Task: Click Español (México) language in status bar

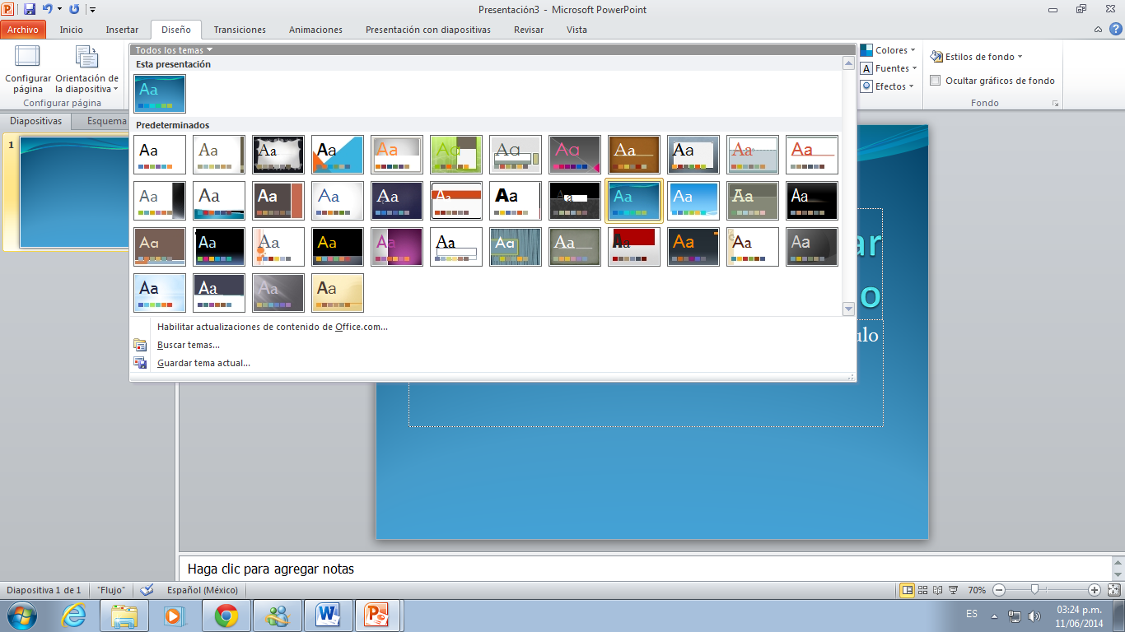Action: point(203,590)
